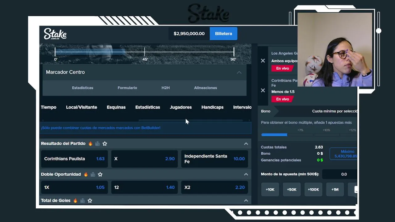Bet on Independiente Santa Fe at 10.00
The height and width of the screenshot is (222, 395).
pyautogui.click(x=214, y=159)
